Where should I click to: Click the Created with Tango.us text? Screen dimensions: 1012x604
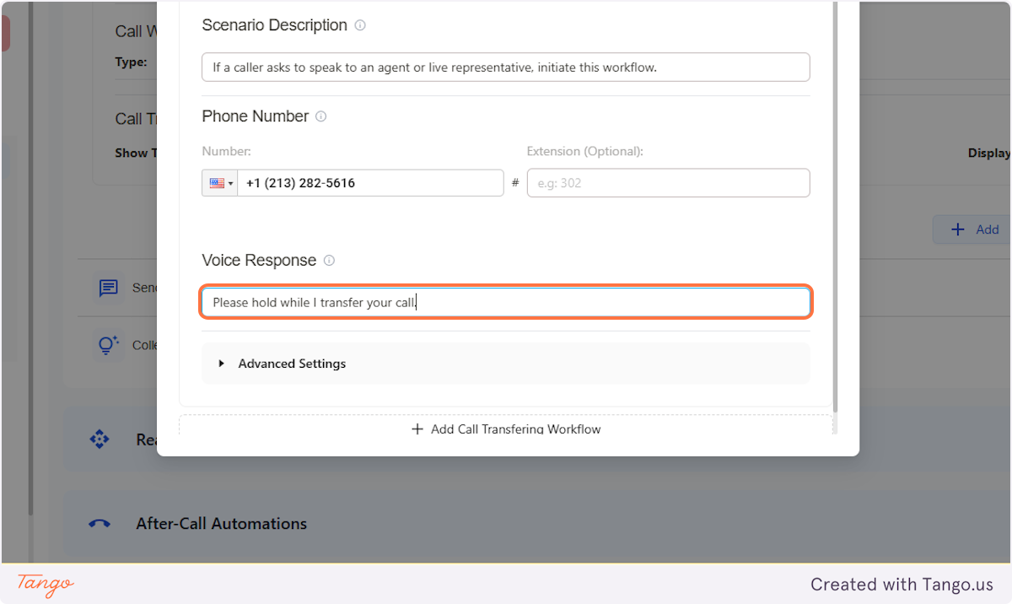click(x=902, y=584)
